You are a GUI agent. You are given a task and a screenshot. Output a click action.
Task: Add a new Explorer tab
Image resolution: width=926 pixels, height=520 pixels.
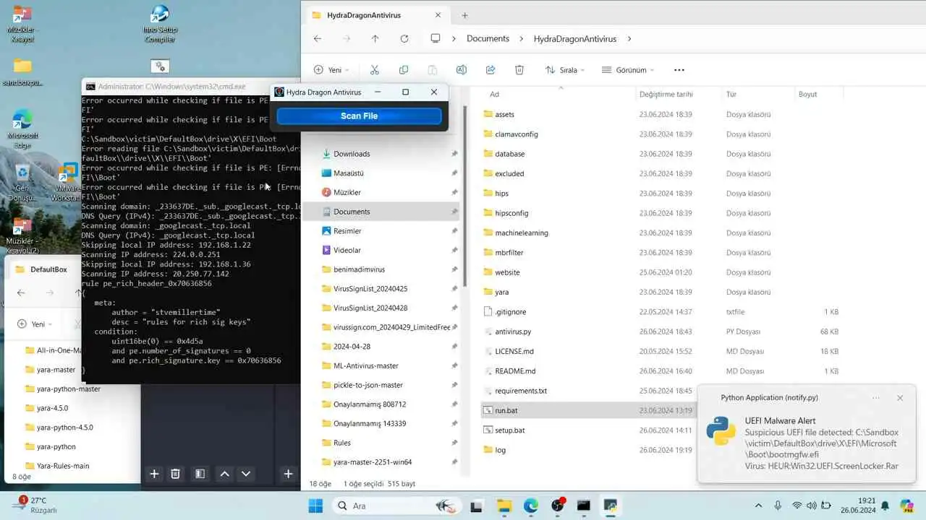click(x=464, y=15)
